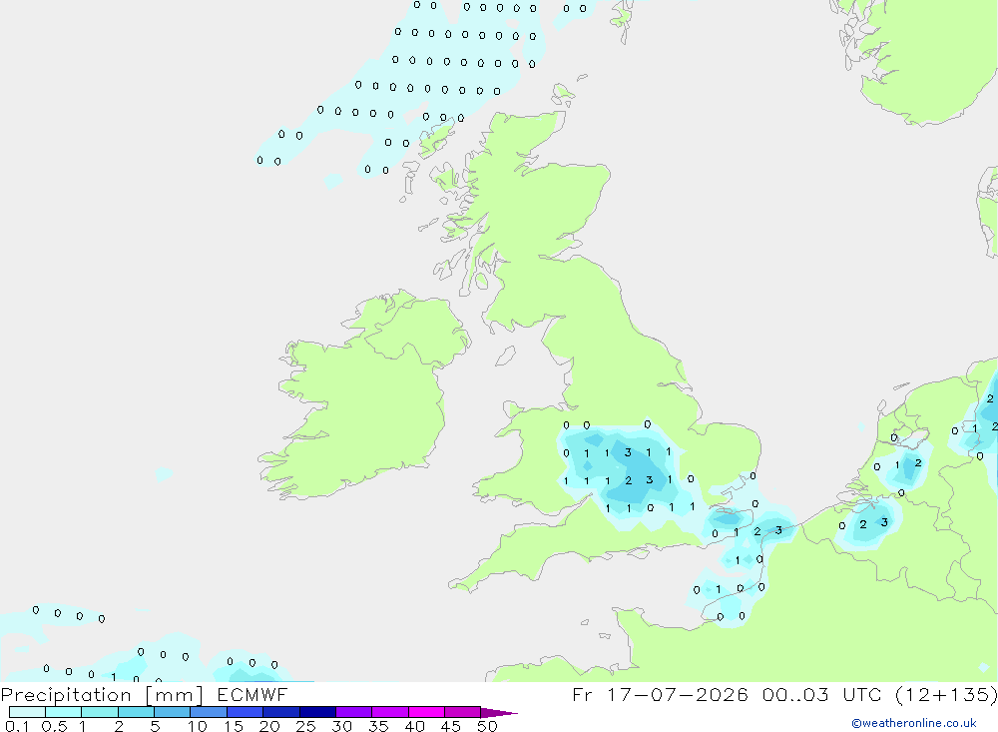Click the '15' legend scale value
998x732 pixels.
coord(234,726)
